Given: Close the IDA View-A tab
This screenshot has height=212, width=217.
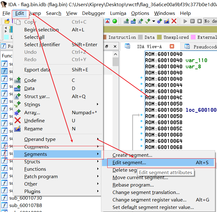Looking at the screenshot, I should [x=172, y=46].
